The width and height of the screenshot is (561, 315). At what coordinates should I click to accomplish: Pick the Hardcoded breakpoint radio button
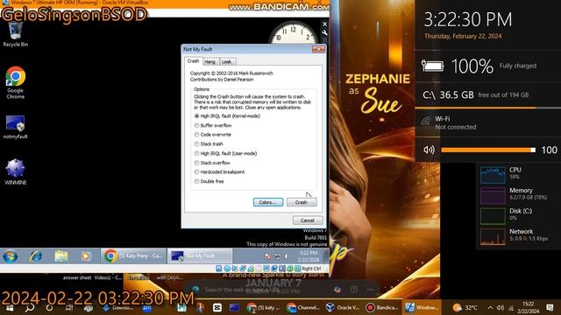click(219, 172)
